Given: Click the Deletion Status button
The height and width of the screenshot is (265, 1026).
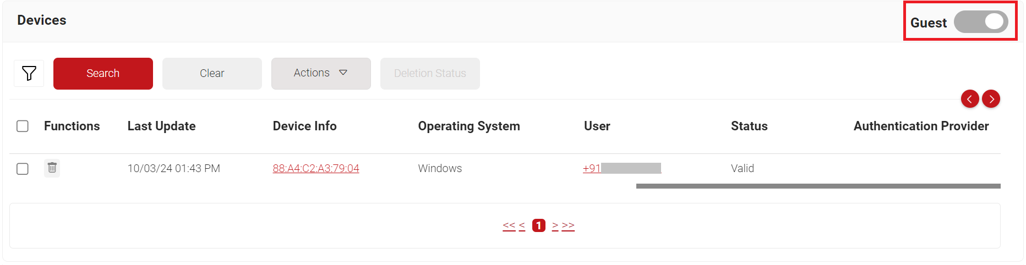Looking at the screenshot, I should coord(429,73).
